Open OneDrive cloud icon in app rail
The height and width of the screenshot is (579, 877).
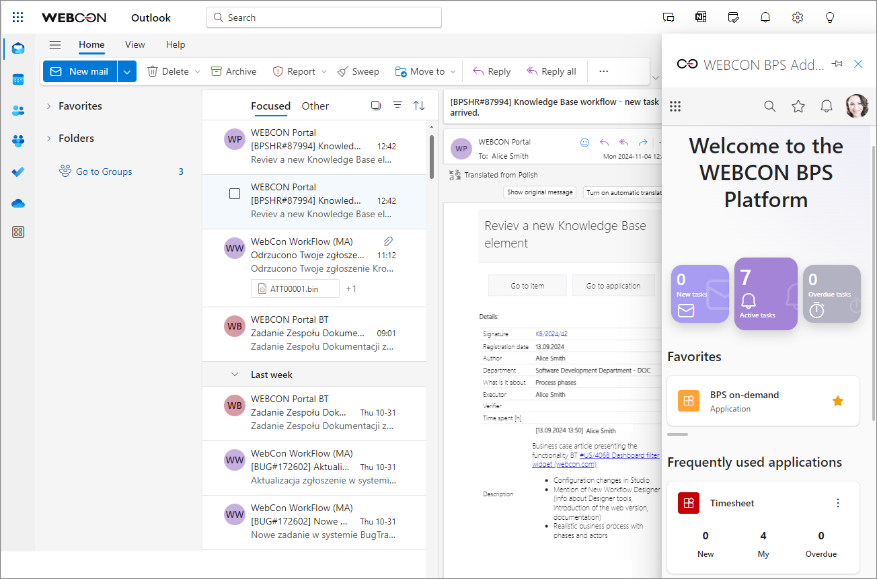coord(18,202)
